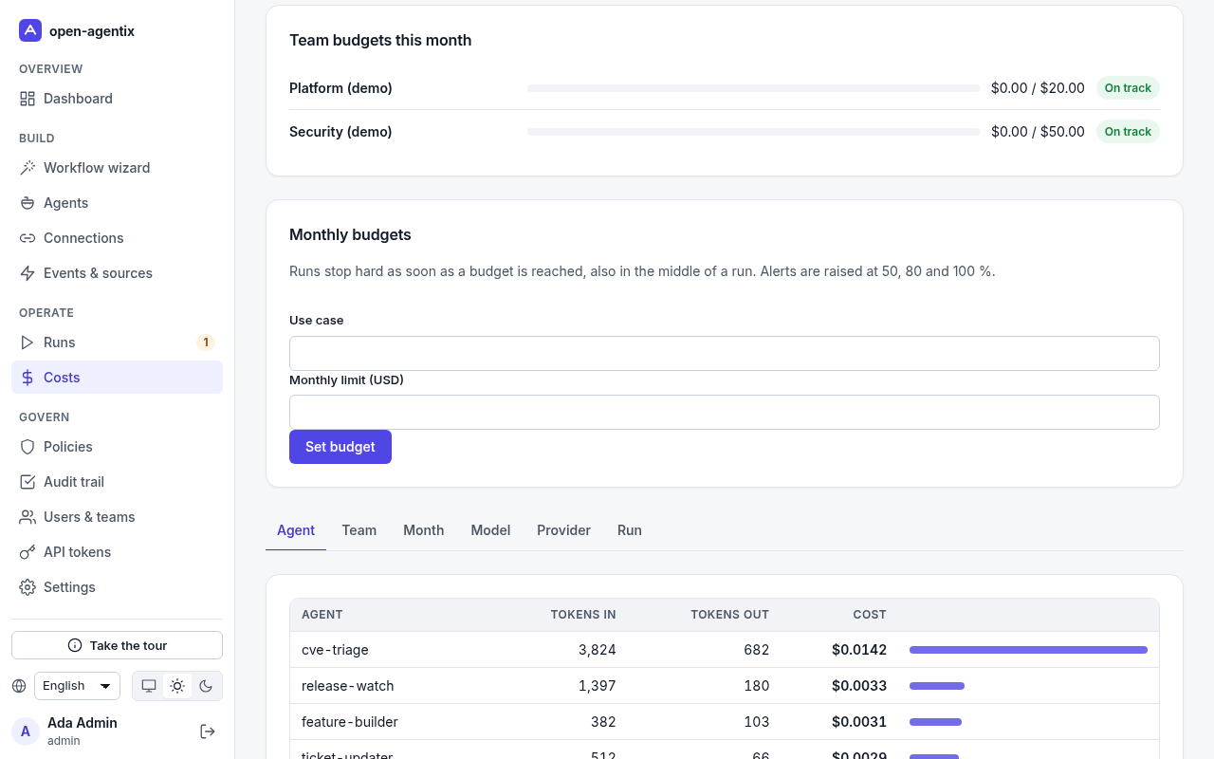The image size is (1214, 759).
Task: Click the sign-out arrow icon
Action: (208, 731)
